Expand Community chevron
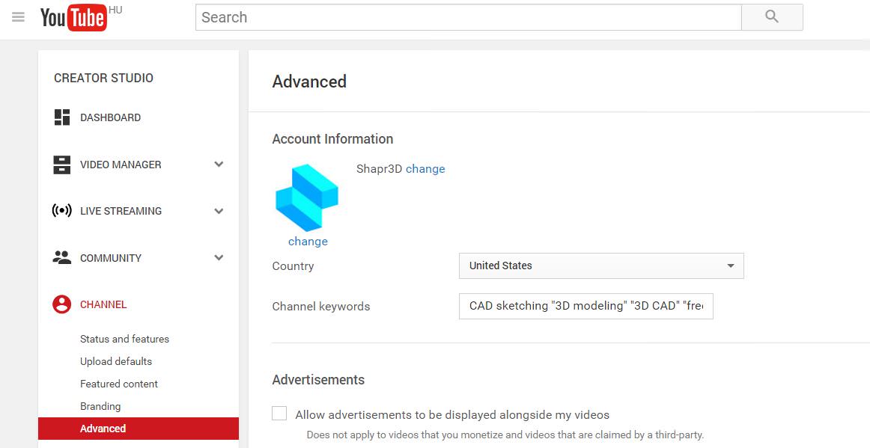Viewport: 870px width, 448px height. 219,258
